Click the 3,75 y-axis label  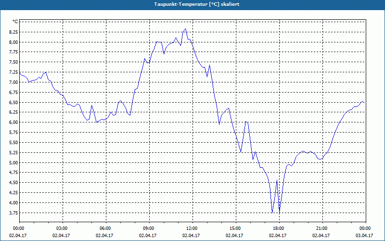tap(13, 213)
